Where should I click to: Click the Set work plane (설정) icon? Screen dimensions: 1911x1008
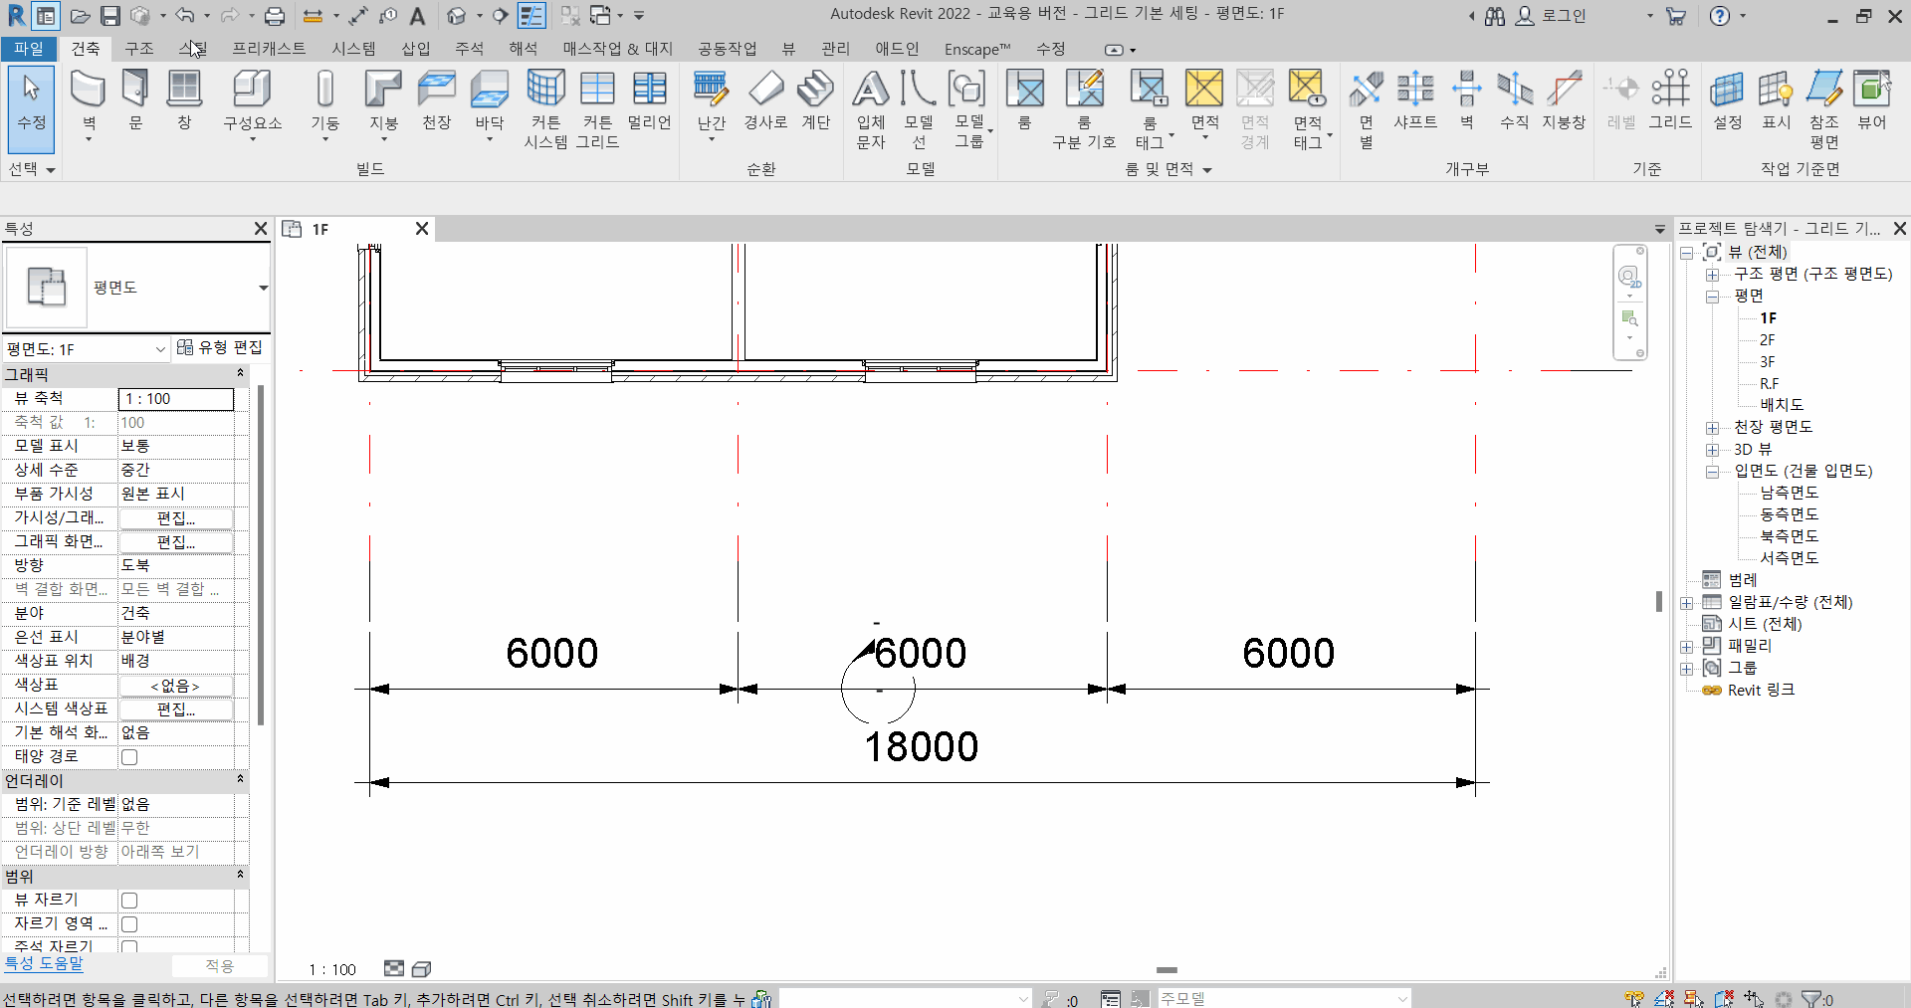[x=1727, y=101]
